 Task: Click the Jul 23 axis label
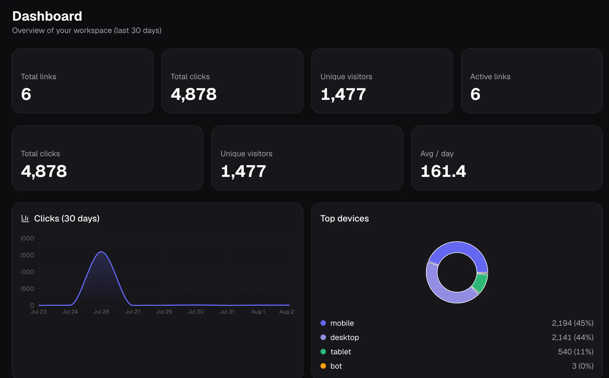pos(39,312)
